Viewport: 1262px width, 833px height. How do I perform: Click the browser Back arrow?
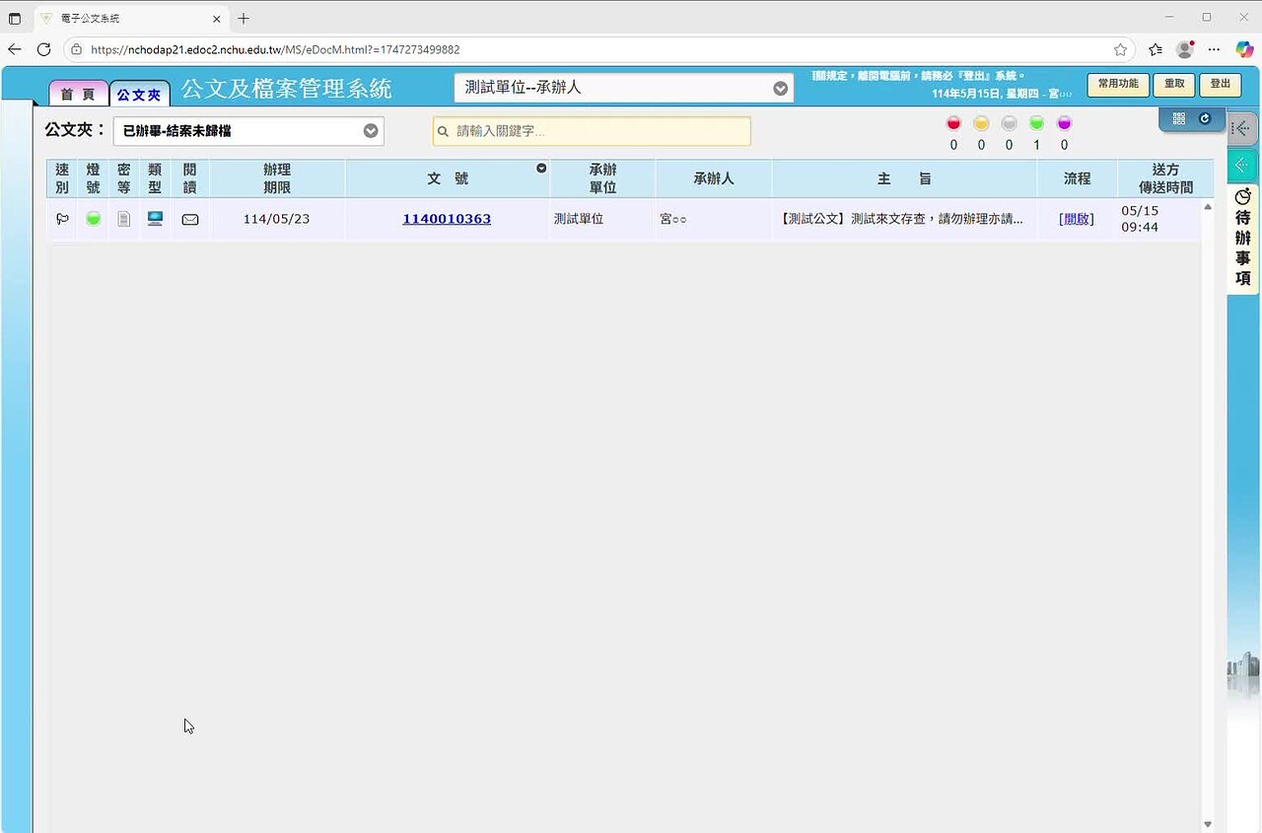pyautogui.click(x=15, y=49)
